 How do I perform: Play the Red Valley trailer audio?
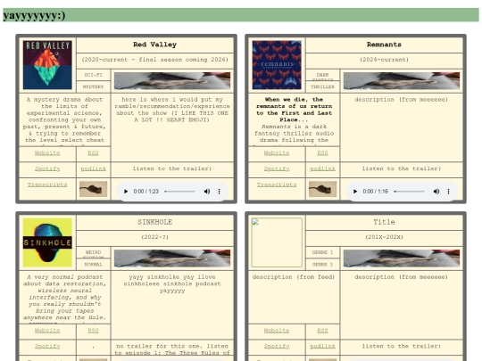click(126, 192)
